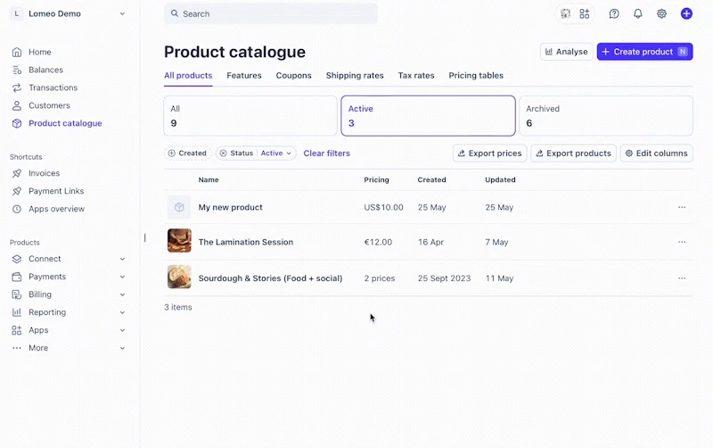The width and height of the screenshot is (713, 448).
Task: Click the Balances sidebar icon
Action: tap(17, 70)
